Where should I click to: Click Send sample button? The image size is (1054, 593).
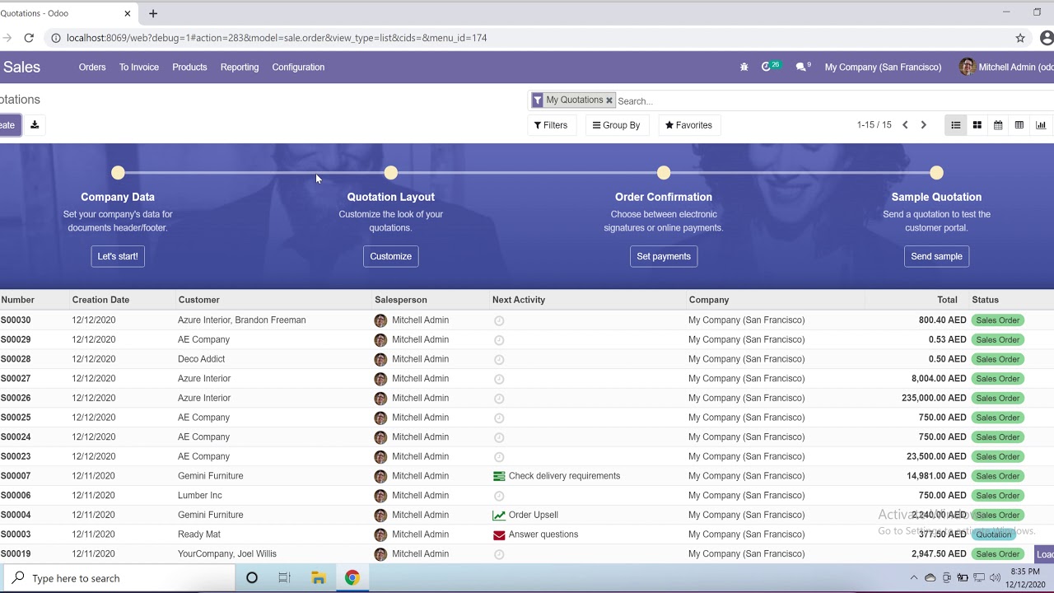(936, 256)
